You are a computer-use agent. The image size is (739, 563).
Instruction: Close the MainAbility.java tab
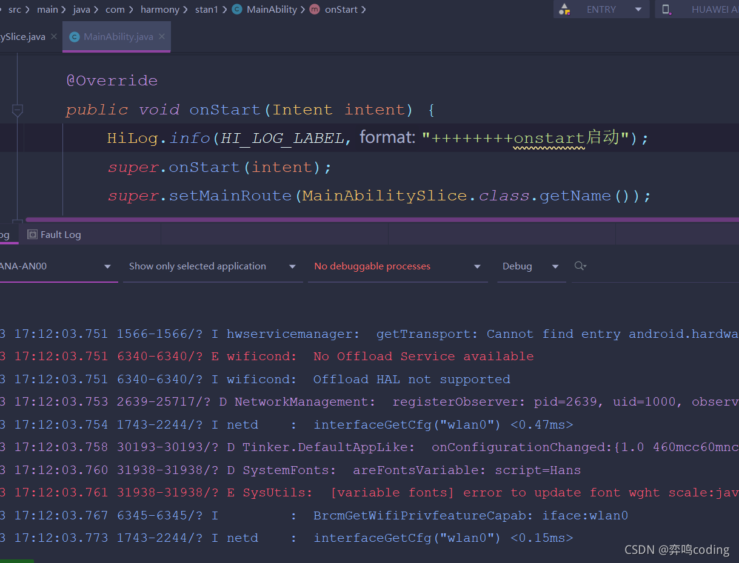click(x=162, y=37)
